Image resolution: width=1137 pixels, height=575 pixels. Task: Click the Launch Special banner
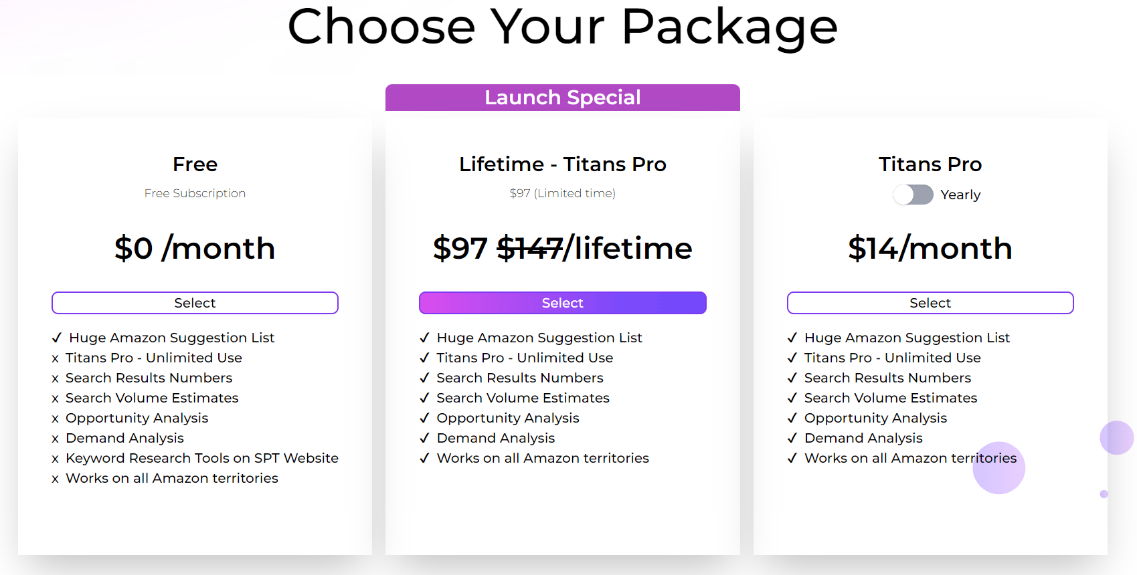tap(562, 98)
